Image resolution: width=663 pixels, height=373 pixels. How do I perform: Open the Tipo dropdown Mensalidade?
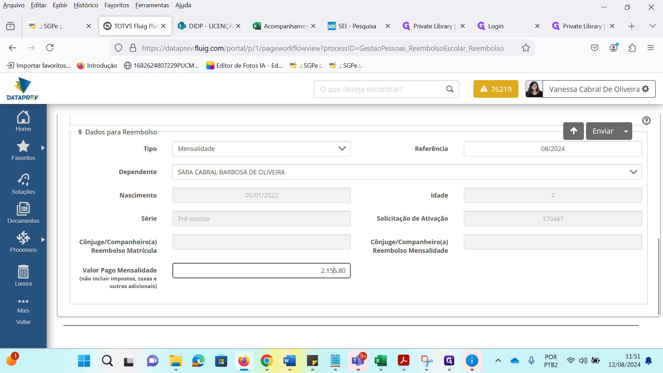point(261,149)
